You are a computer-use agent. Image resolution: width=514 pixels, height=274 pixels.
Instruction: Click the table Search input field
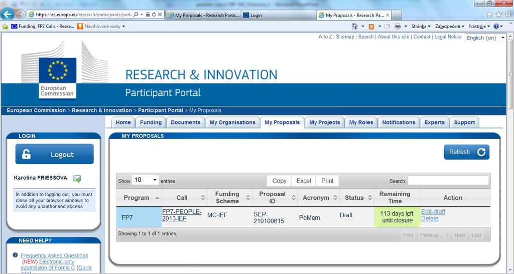point(448,180)
